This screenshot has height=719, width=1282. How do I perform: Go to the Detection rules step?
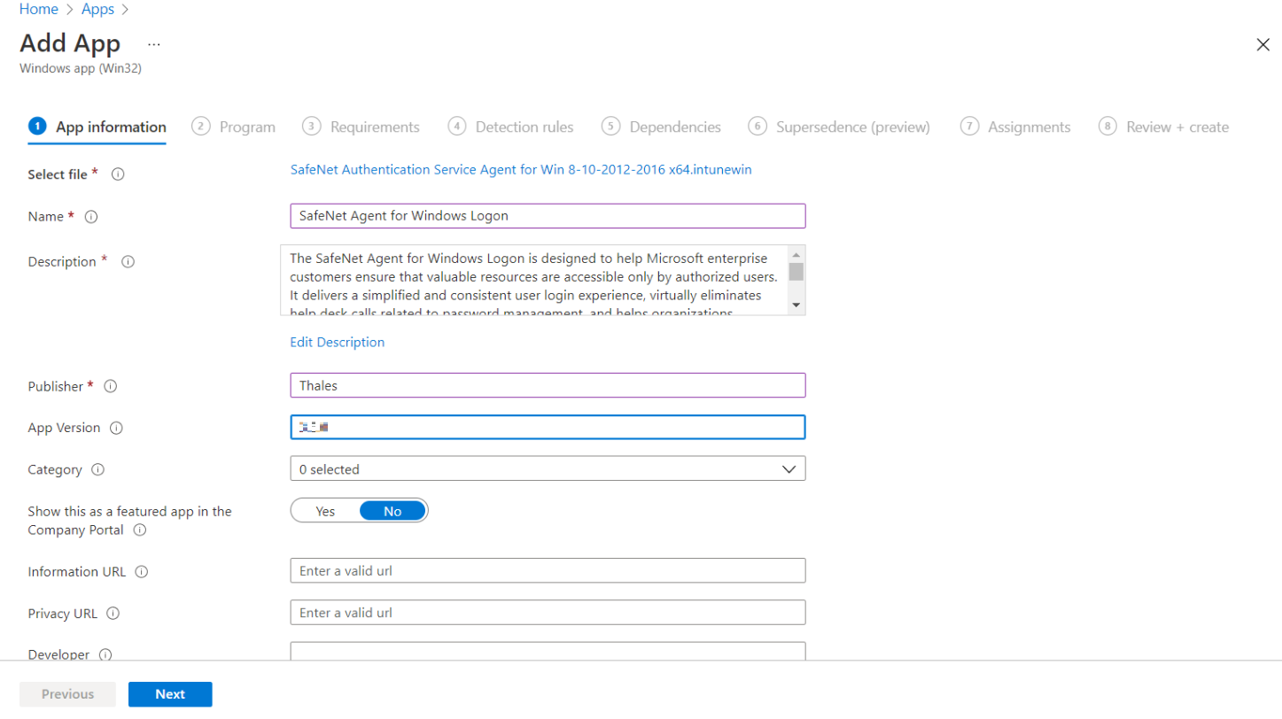pyautogui.click(x=510, y=127)
